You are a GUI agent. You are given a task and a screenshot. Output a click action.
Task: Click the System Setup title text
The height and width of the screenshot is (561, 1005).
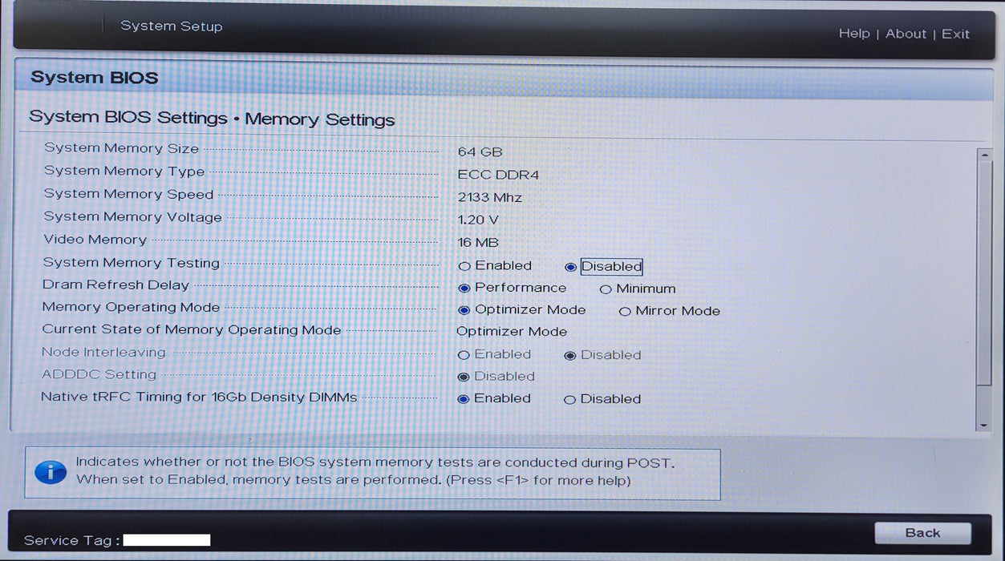(172, 26)
